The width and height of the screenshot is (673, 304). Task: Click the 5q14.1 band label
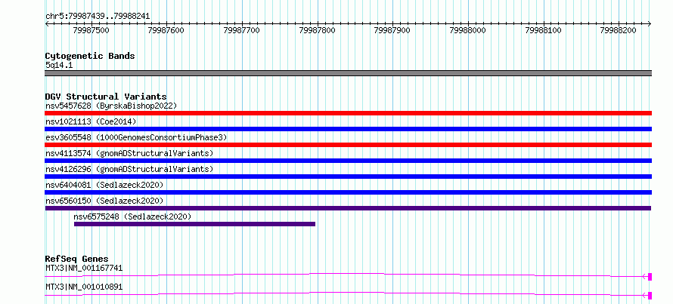[59, 66]
